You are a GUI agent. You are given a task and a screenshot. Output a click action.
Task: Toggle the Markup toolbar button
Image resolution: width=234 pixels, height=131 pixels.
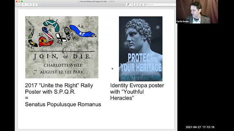tap(142, 5)
